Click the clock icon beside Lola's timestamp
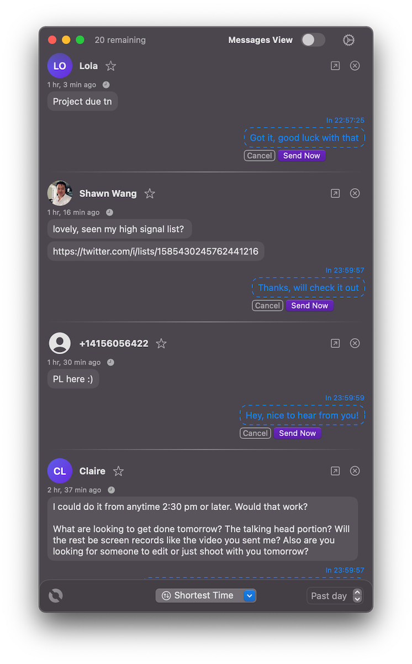 click(106, 85)
